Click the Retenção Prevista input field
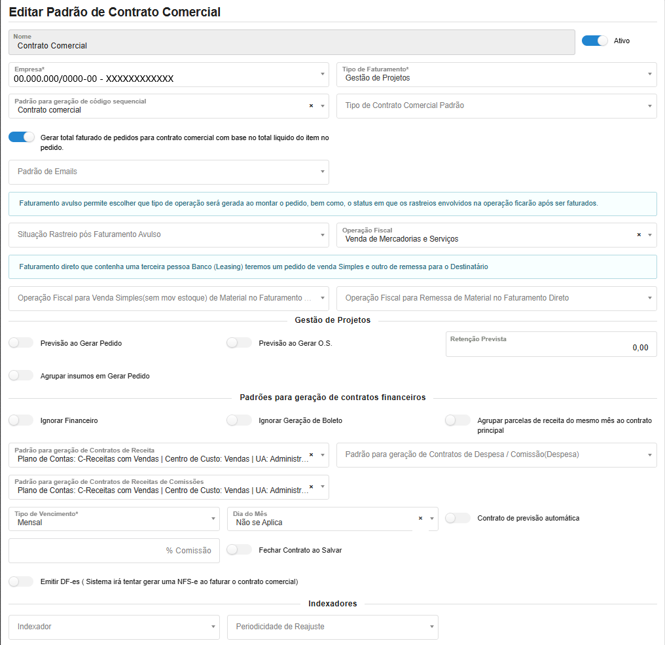Viewport: 665px width, 645px height. coord(550,347)
